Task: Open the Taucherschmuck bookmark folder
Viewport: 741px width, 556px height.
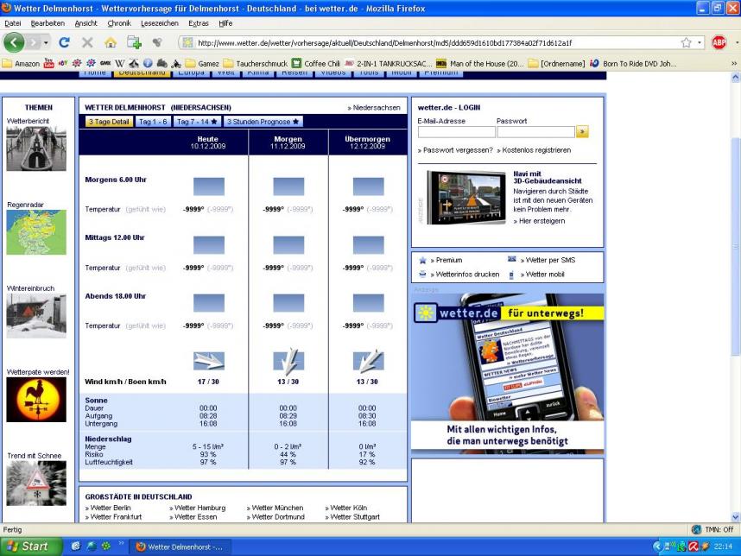Action: pyautogui.click(x=255, y=63)
